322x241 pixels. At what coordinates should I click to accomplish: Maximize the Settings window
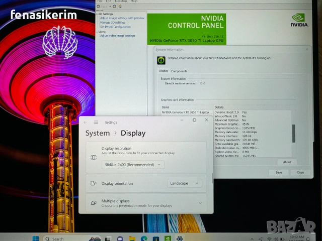click(194, 120)
